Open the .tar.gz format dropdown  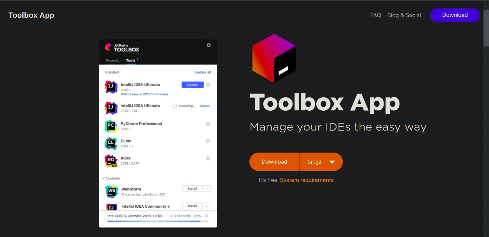(x=321, y=162)
